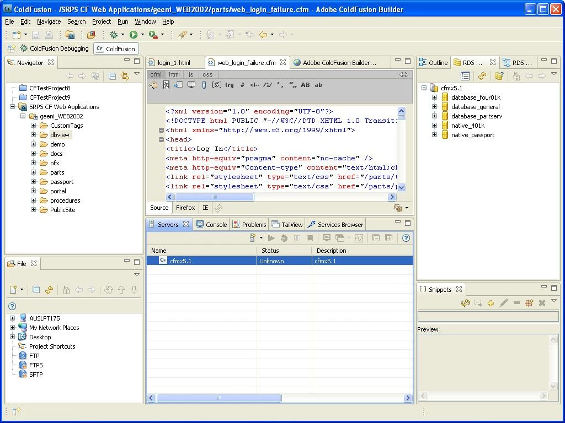Click the New wizard icon in main toolbar
Viewport: 565px width, 423px height.
tap(16, 35)
